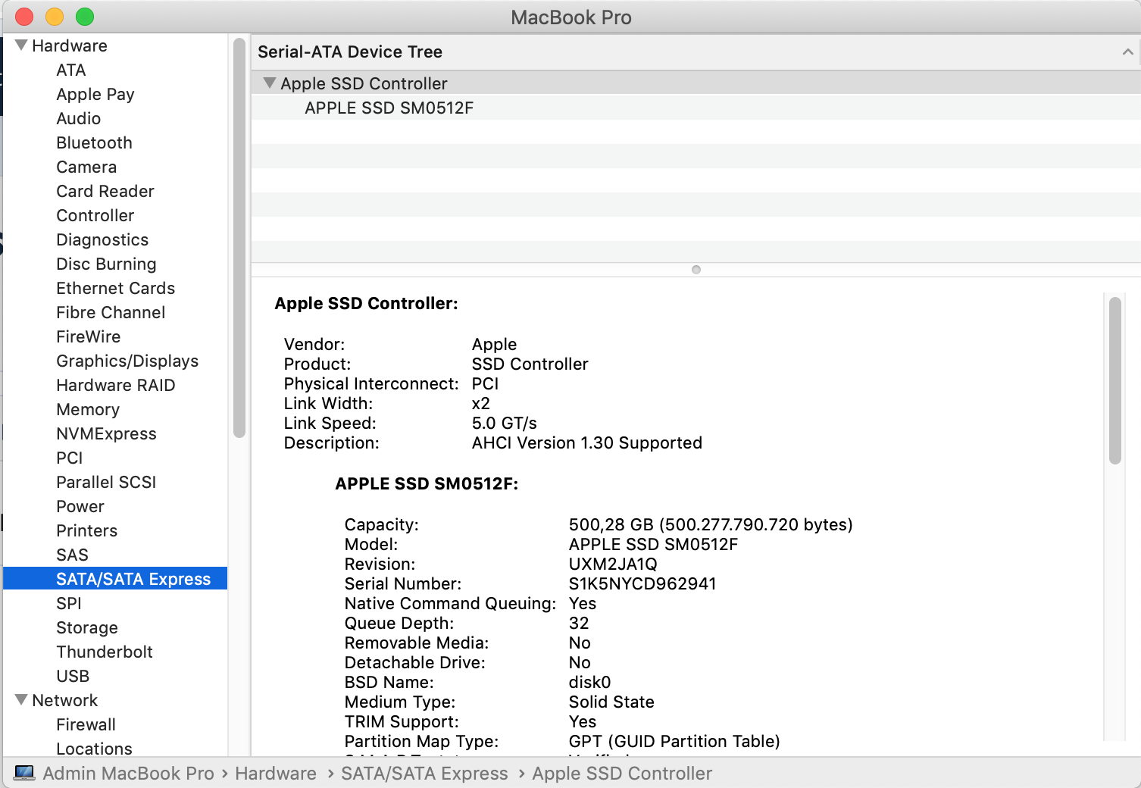Click SATA/SATA Express in the path bar
The image size is (1141, 788).
click(x=424, y=773)
